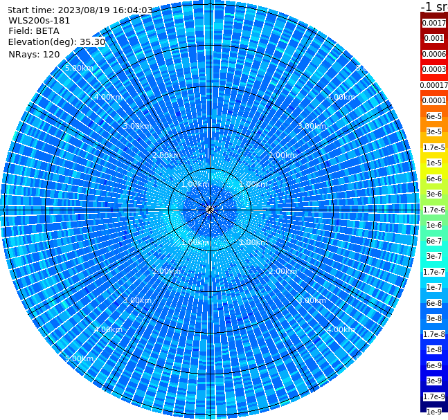Screen dimensions: 448x420
Task: Select the 1.7e-6 colorbar tick label
Action: (x=434, y=210)
